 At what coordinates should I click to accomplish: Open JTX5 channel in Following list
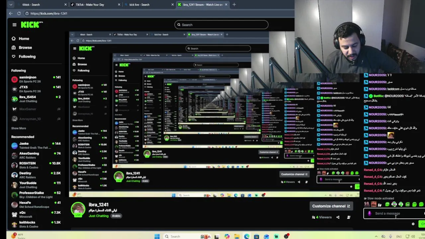point(36,89)
